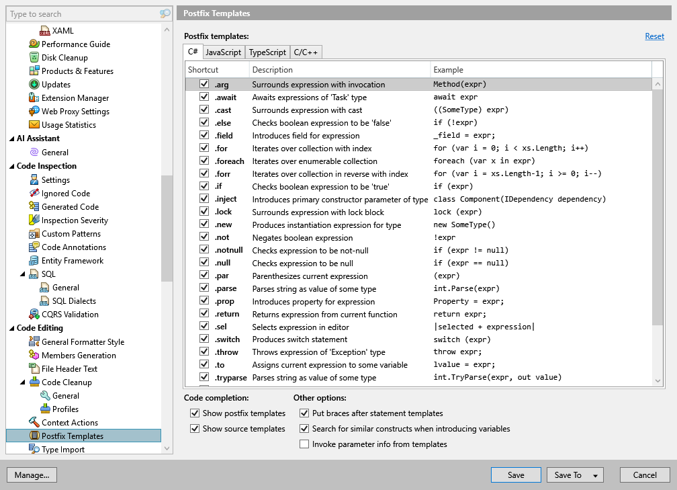Switch to the JavaScript templates tab
Screen dimensions: 677x490
(x=223, y=52)
